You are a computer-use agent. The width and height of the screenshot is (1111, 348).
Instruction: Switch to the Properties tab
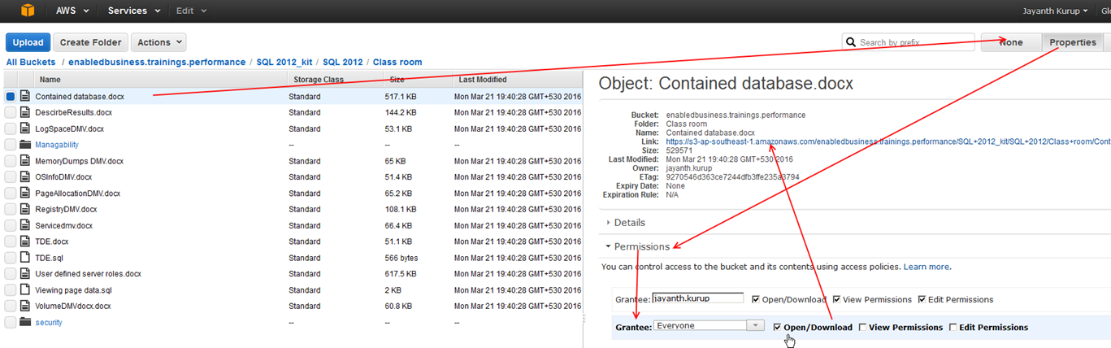1072,42
